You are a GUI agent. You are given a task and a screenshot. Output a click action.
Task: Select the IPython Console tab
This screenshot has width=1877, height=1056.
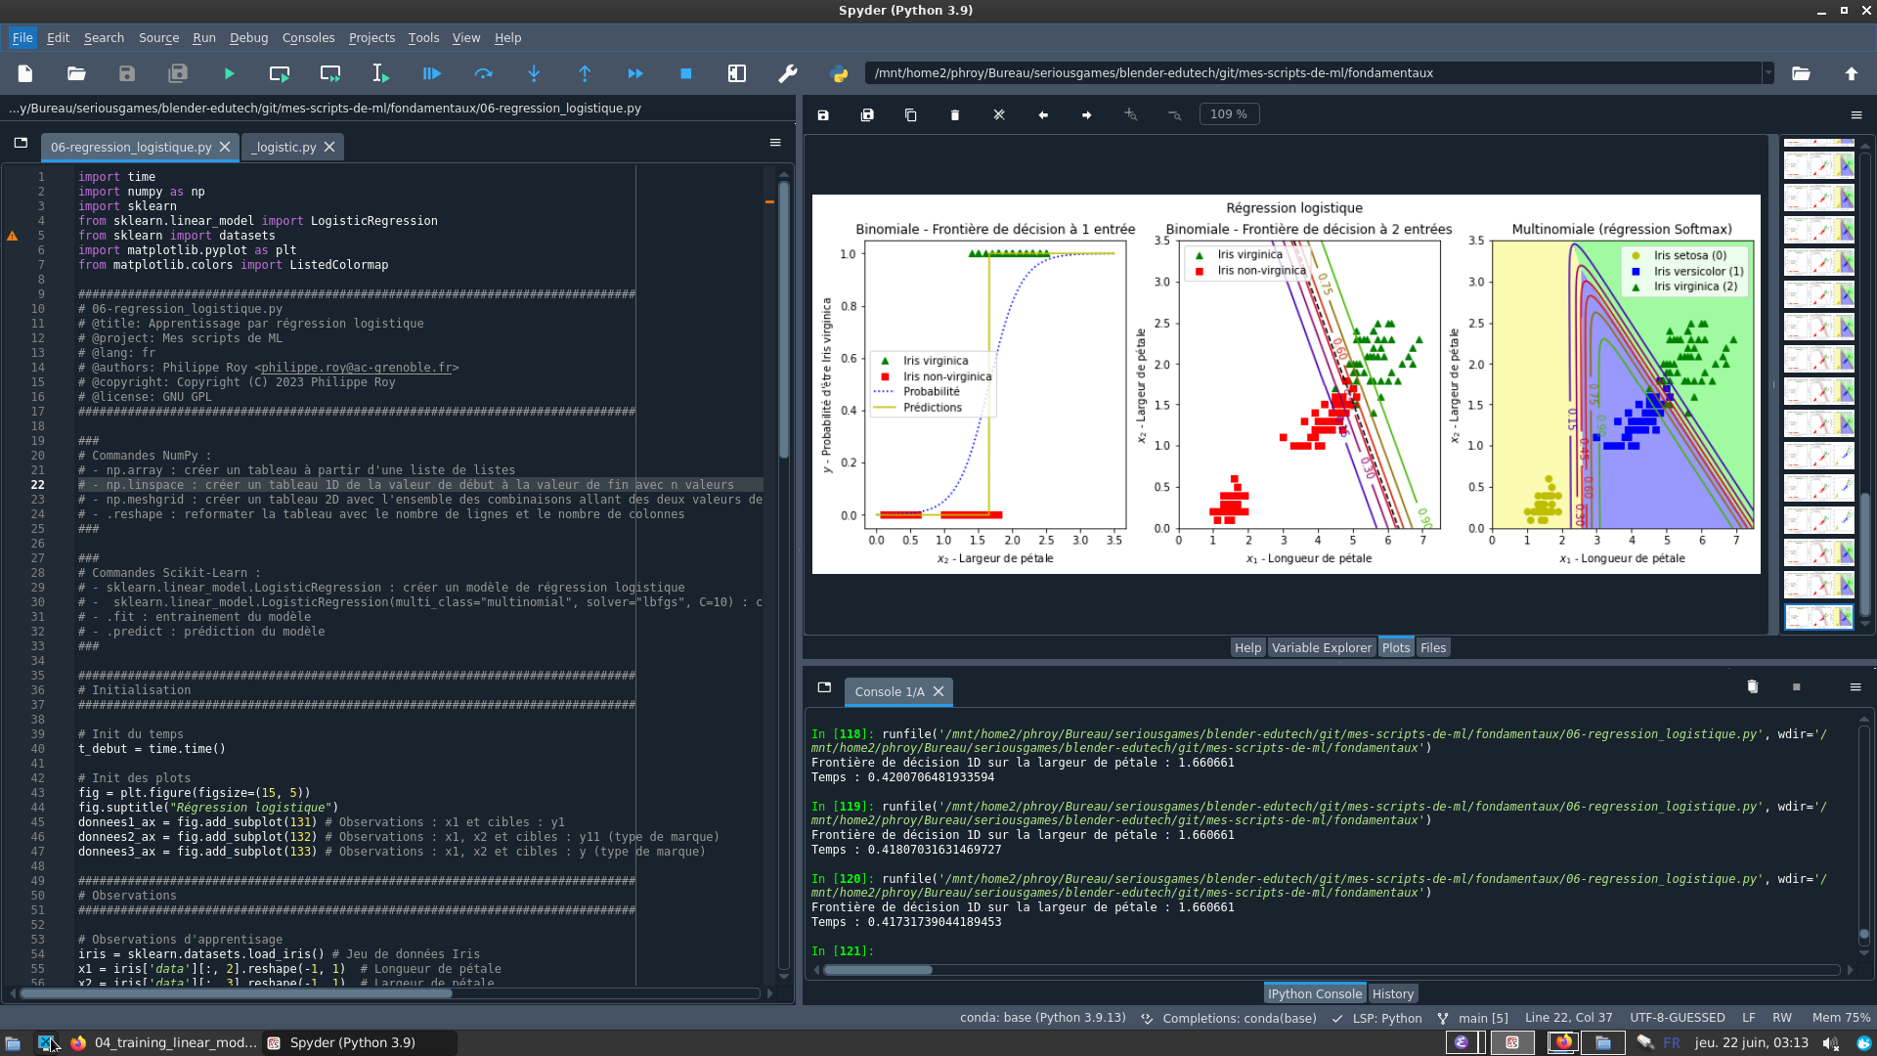click(1315, 994)
